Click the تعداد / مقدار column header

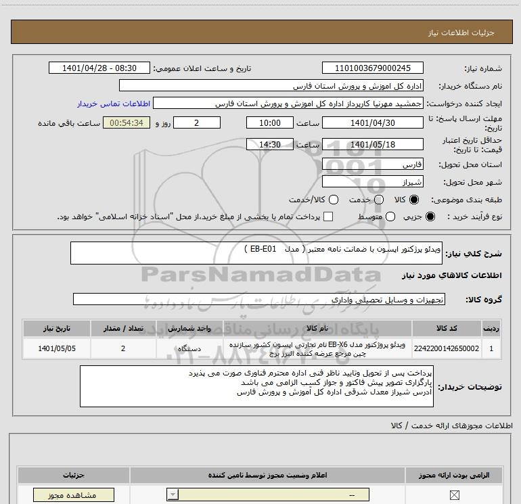click(x=123, y=328)
